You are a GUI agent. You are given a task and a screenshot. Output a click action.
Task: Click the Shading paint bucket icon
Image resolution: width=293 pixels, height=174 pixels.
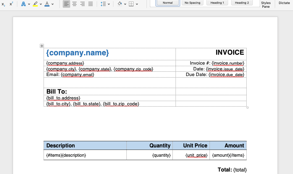(x=120, y=4)
